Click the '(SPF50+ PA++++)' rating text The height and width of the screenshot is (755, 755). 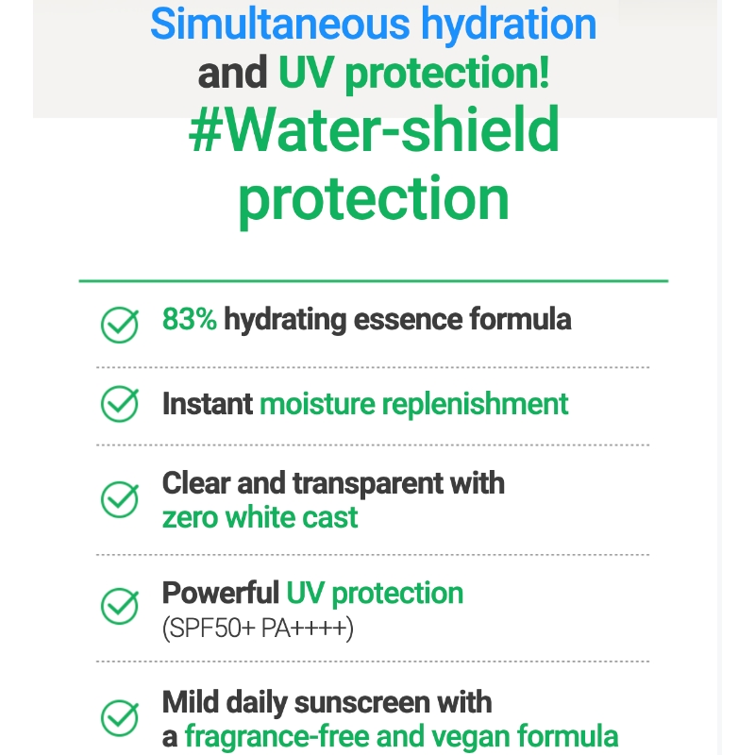258,629
